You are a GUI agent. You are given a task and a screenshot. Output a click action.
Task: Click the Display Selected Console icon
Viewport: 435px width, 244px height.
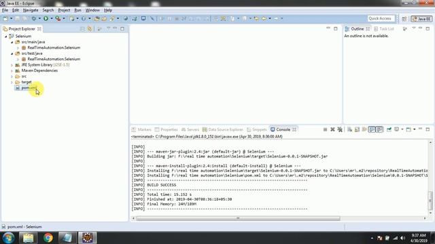pos(397,129)
